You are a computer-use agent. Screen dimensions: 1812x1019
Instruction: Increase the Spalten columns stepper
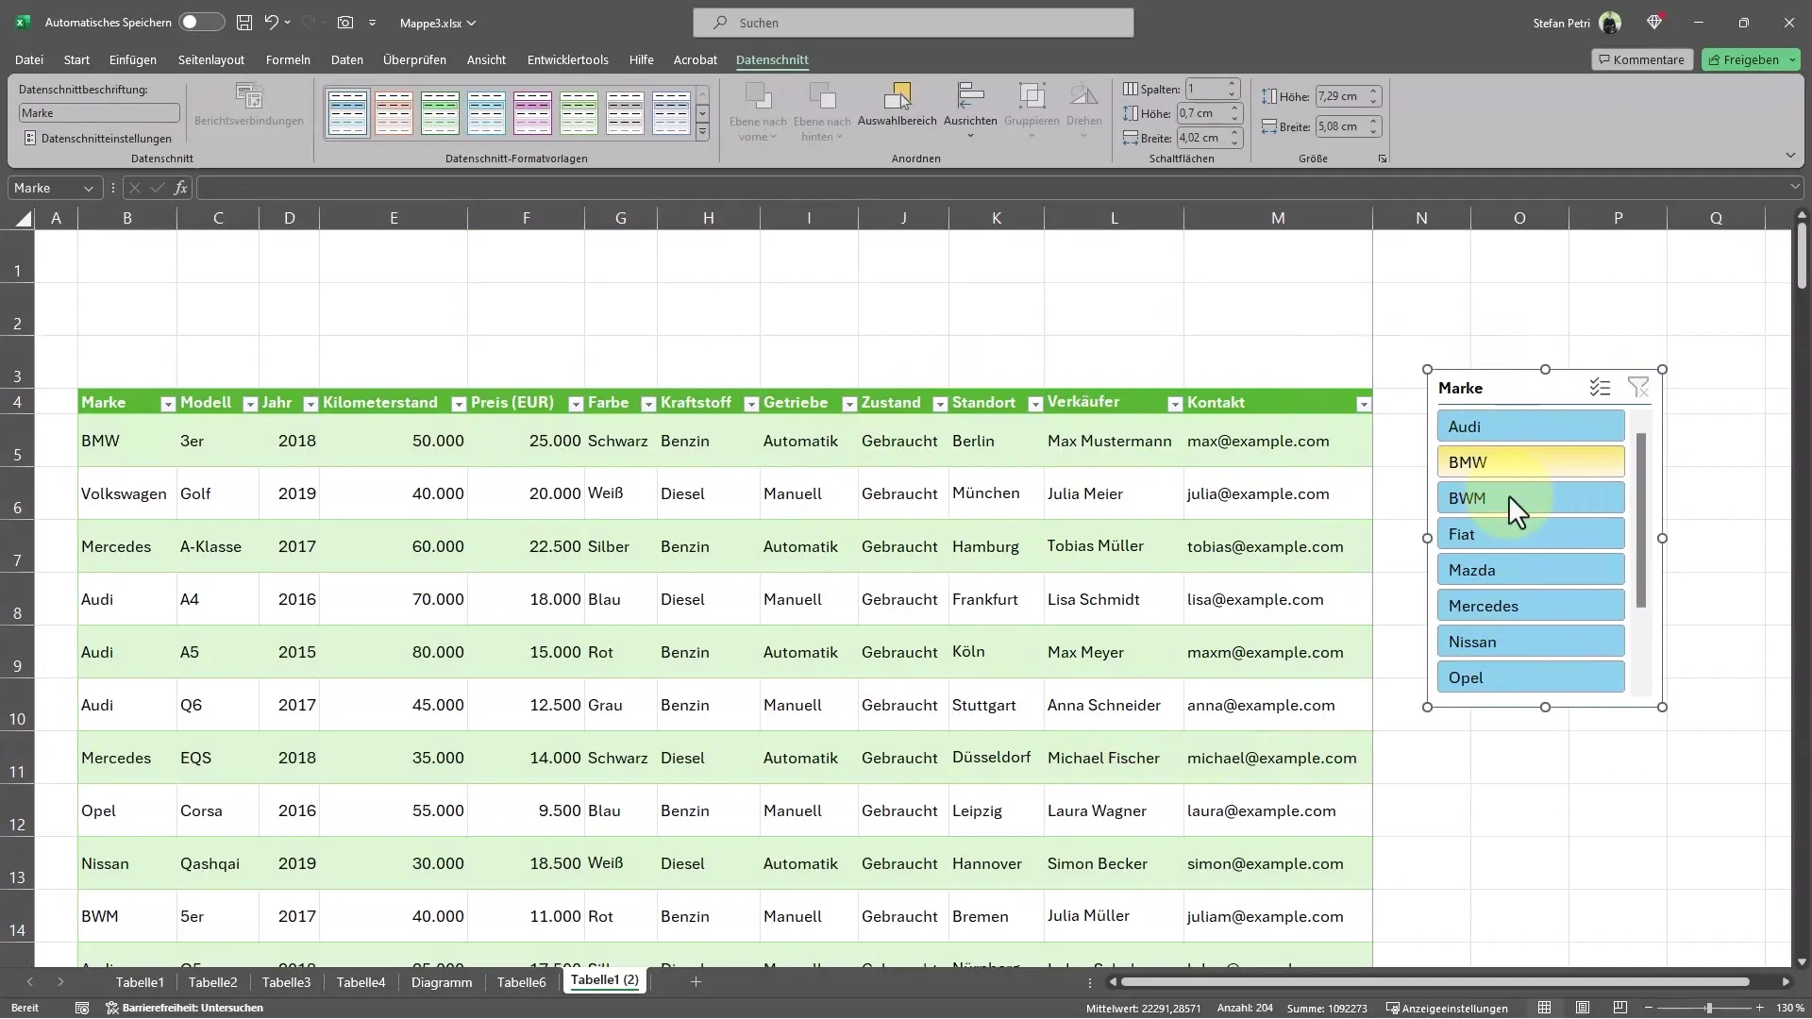coord(1232,85)
